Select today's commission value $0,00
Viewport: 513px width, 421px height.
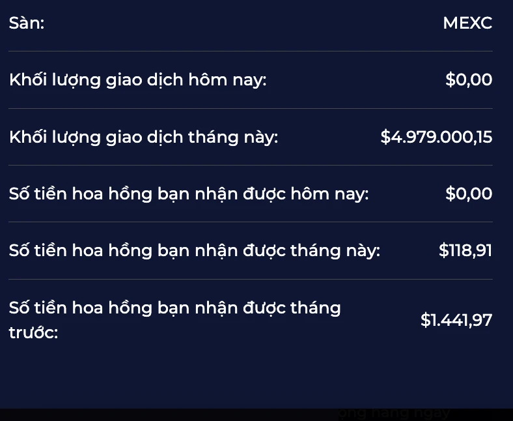click(x=469, y=194)
